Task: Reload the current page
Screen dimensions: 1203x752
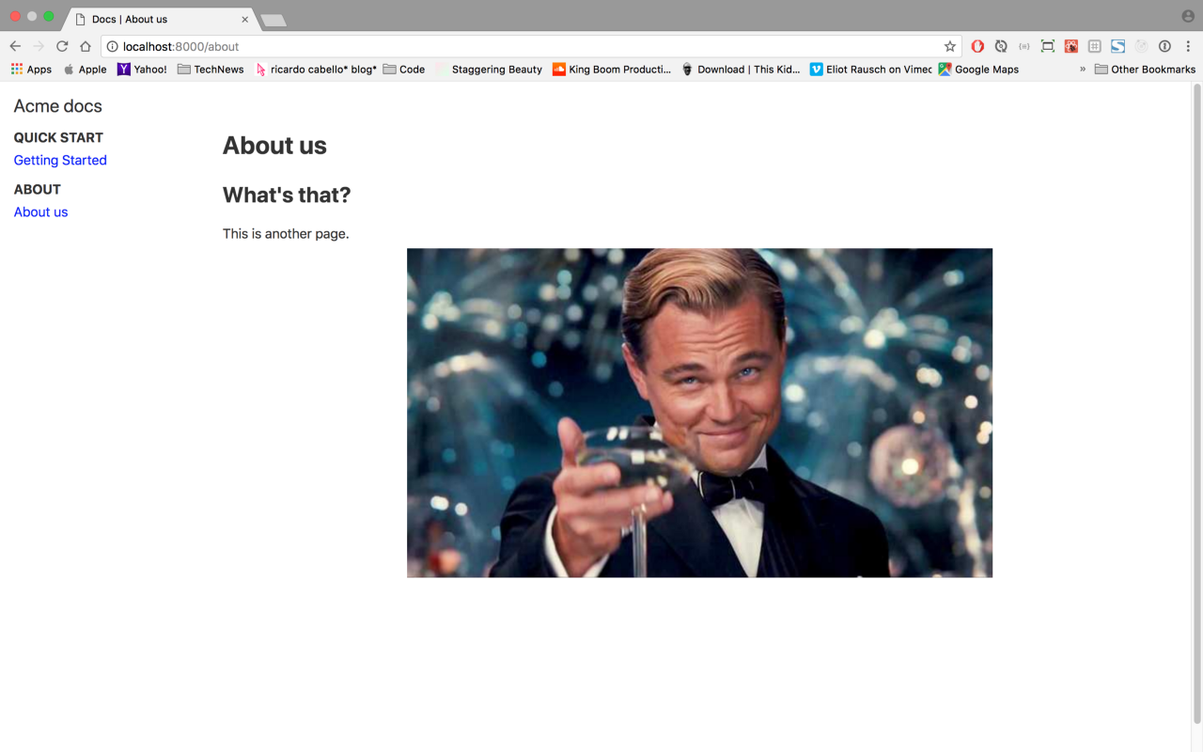Action: (61, 45)
